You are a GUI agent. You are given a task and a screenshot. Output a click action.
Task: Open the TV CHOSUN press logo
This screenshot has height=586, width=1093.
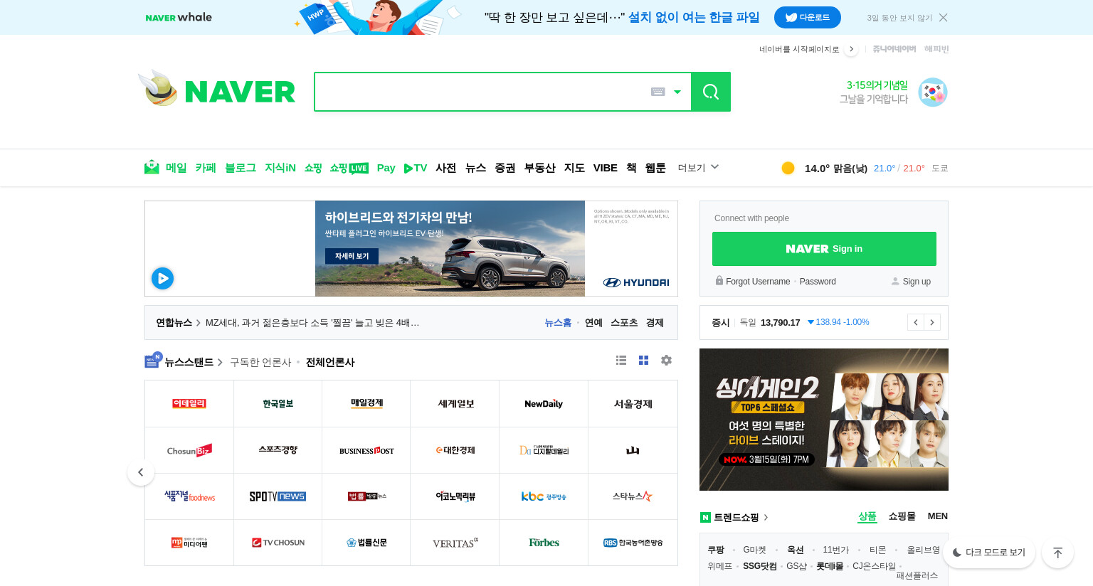[278, 543]
